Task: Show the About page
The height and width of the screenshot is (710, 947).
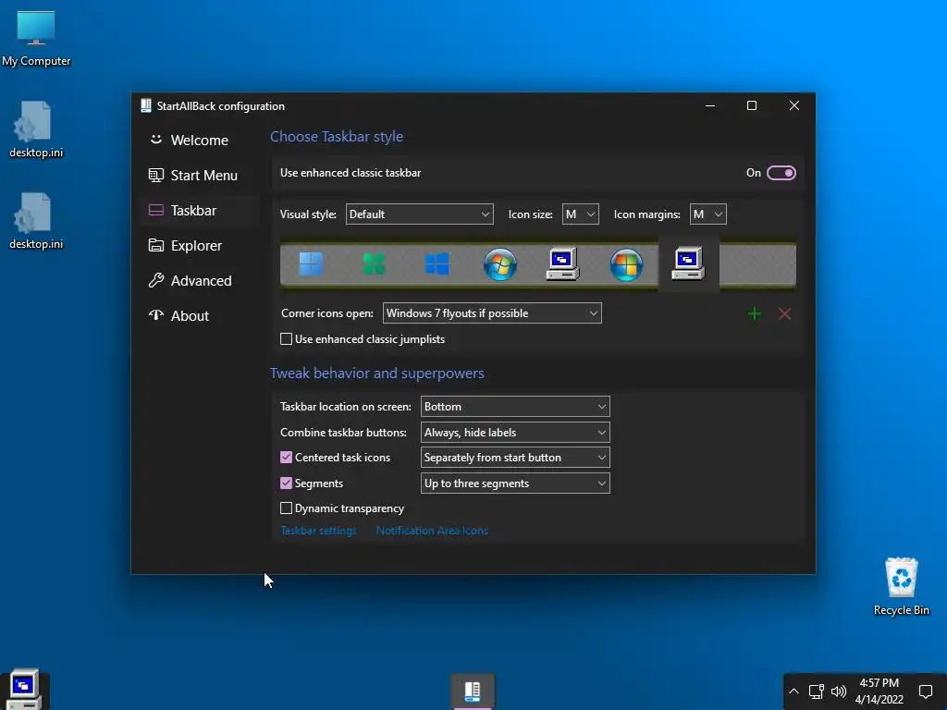Action: [x=199, y=315]
